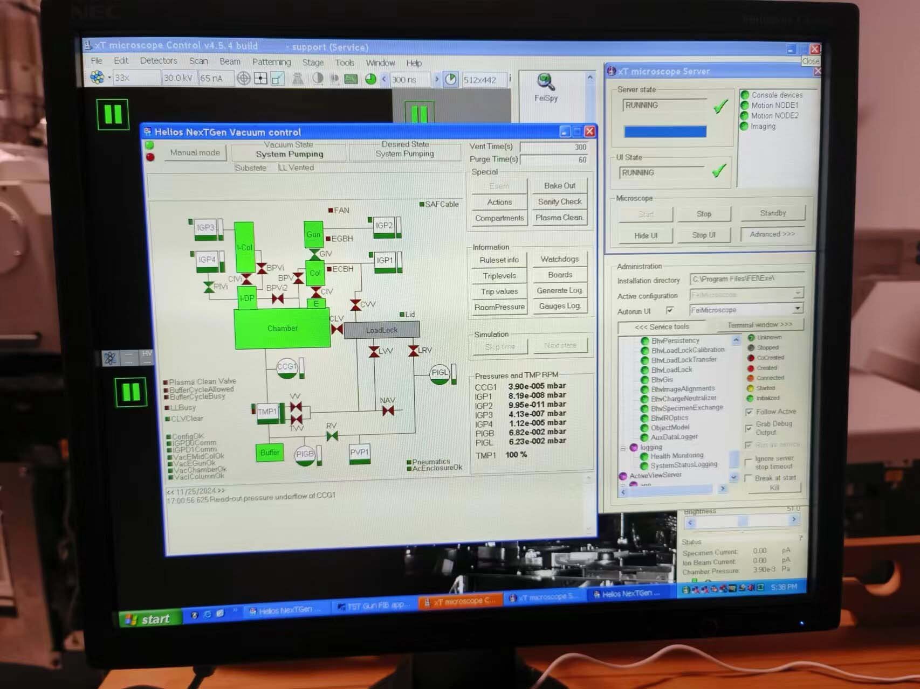
Task: Click dwell time decrease arrow left of 300 ns
Action: click(x=385, y=79)
